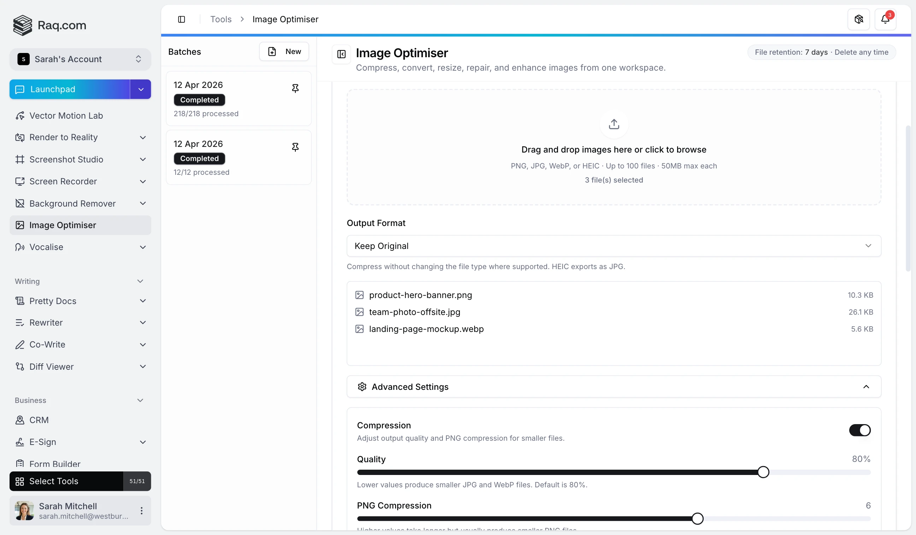Open the Launchpad dropdown arrow
The width and height of the screenshot is (916, 535).
[x=141, y=89]
